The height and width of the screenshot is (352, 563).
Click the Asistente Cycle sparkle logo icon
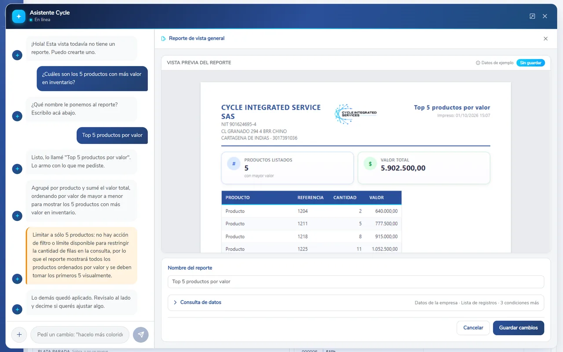[18, 16]
